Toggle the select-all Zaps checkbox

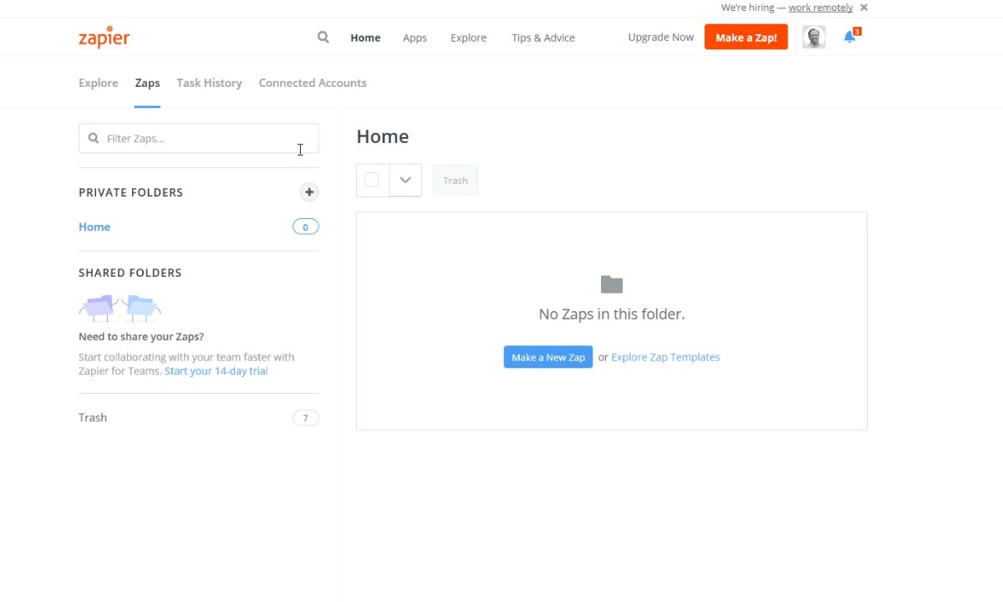[372, 180]
